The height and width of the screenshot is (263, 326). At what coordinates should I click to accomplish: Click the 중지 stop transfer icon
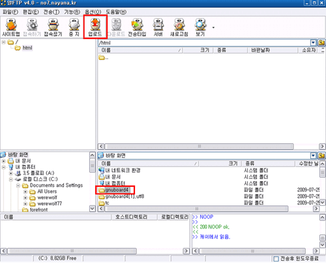point(74,27)
